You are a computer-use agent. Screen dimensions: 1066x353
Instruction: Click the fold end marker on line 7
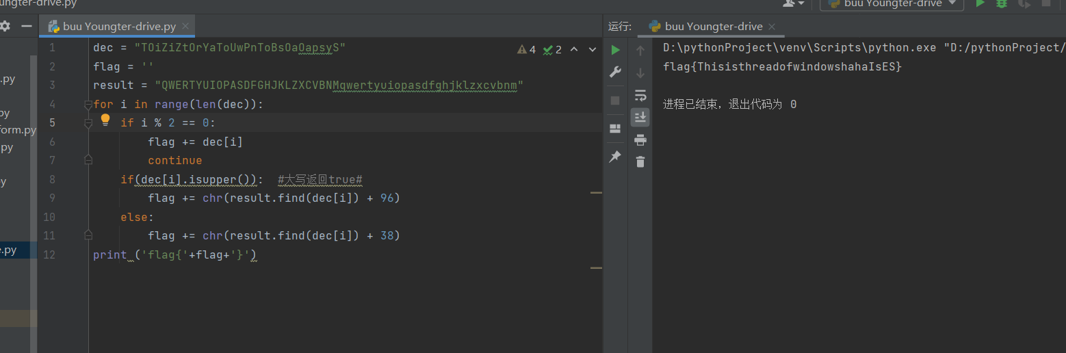click(x=88, y=160)
